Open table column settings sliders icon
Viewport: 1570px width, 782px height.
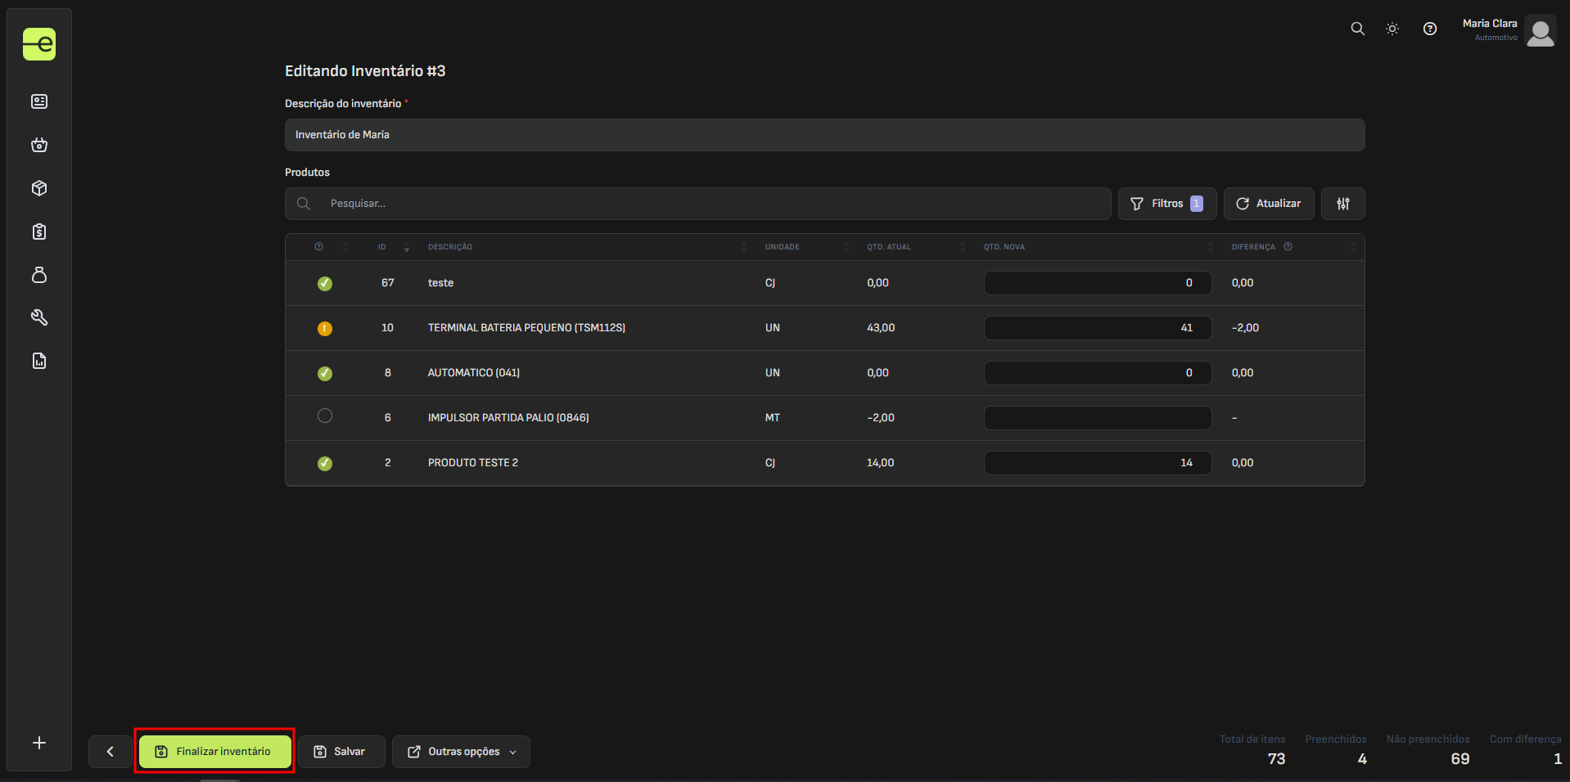(x=1342, y=204)
